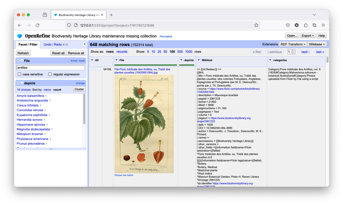Click the Help button
343x205 pixels.
[x=322, y=36]
